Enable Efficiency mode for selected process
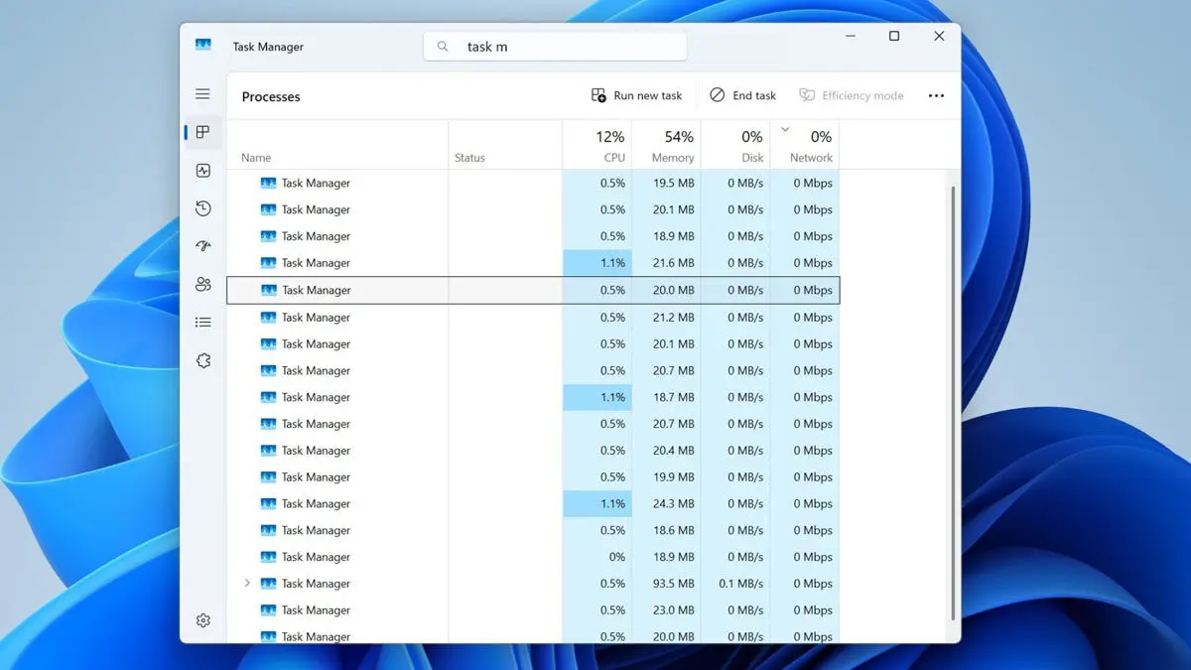 point(852,94)
